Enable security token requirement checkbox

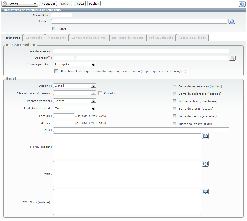pos(56,71)
